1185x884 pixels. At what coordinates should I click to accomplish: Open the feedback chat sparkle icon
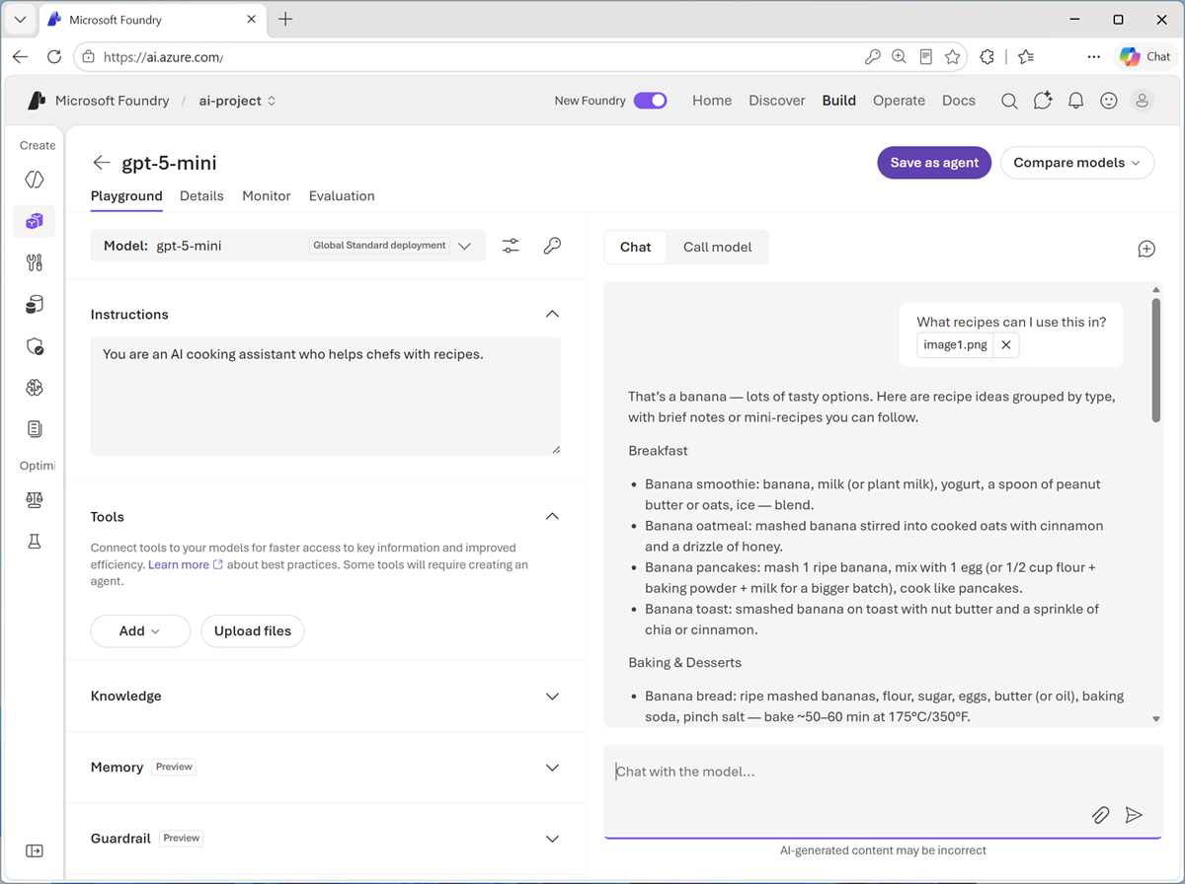pos(1043,101)
